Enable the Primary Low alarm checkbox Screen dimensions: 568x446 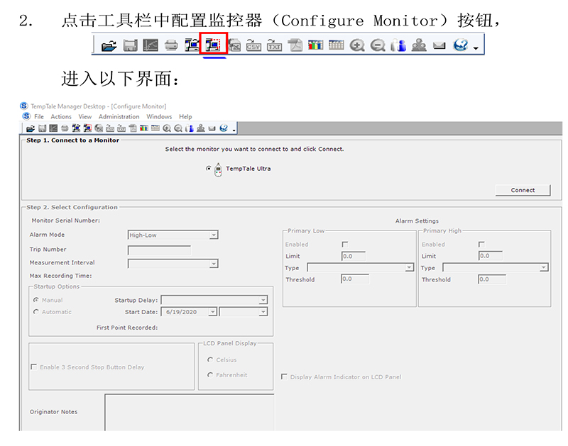pyautogui.click(x=345, y=244)
